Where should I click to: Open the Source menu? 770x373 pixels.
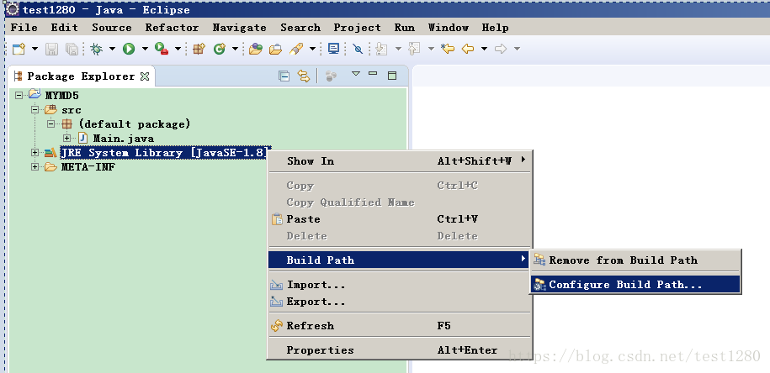[112, 28]
